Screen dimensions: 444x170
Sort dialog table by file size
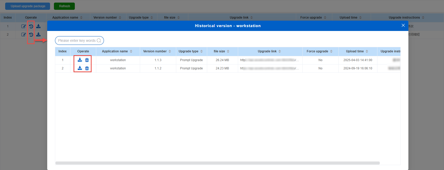tap(228, 51)
